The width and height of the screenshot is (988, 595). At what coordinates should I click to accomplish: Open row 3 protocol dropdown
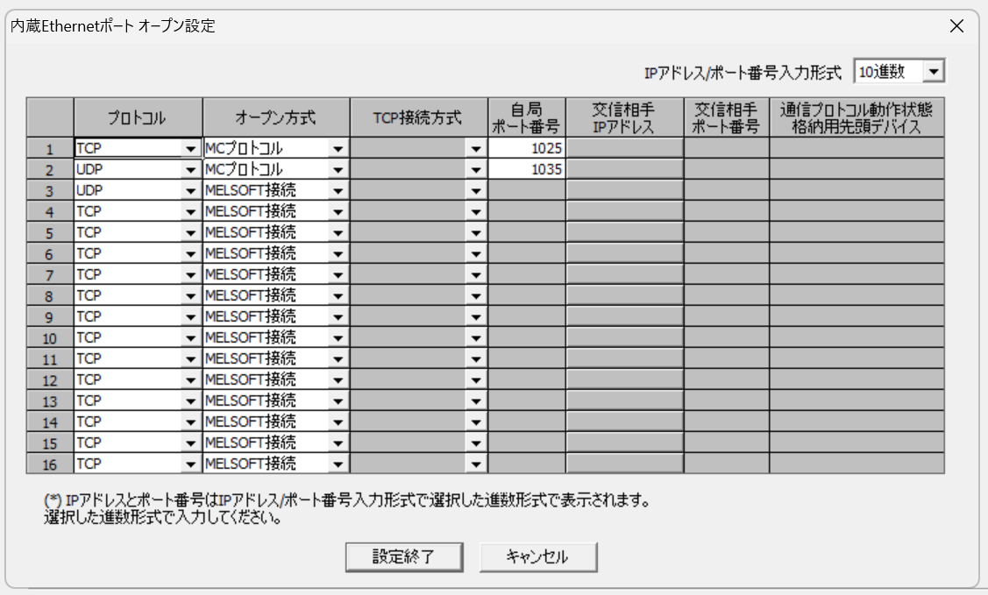click(x=189, y=191)
